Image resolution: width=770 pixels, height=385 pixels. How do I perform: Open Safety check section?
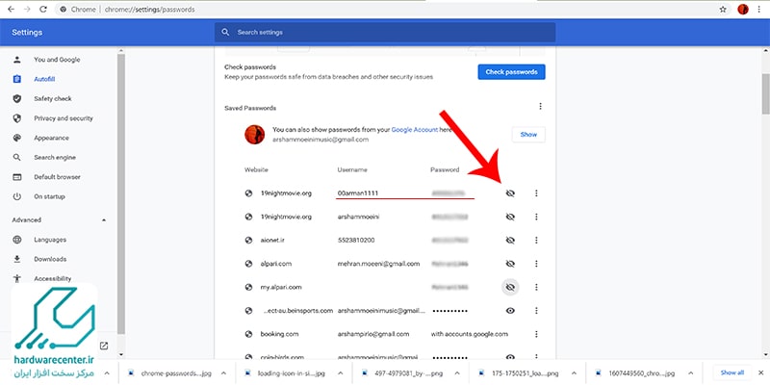click(x=53, y=99)
